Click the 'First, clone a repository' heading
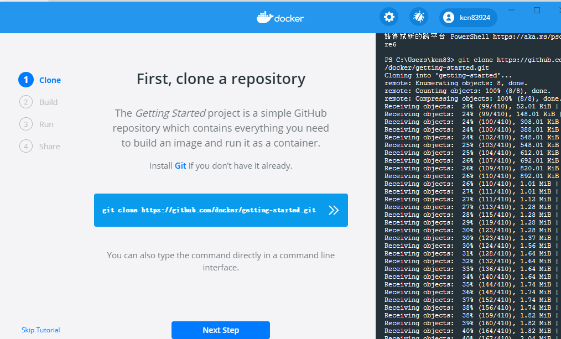Viewport: 561px width, 339px height. tap(221, 79)
